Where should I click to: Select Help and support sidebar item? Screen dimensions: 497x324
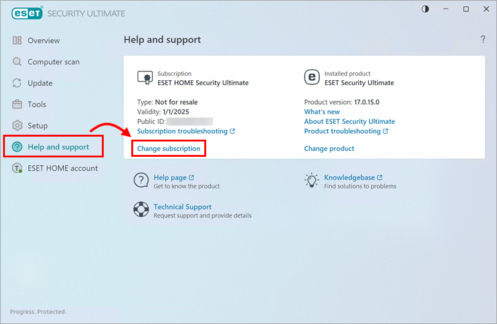pos(58,147)
